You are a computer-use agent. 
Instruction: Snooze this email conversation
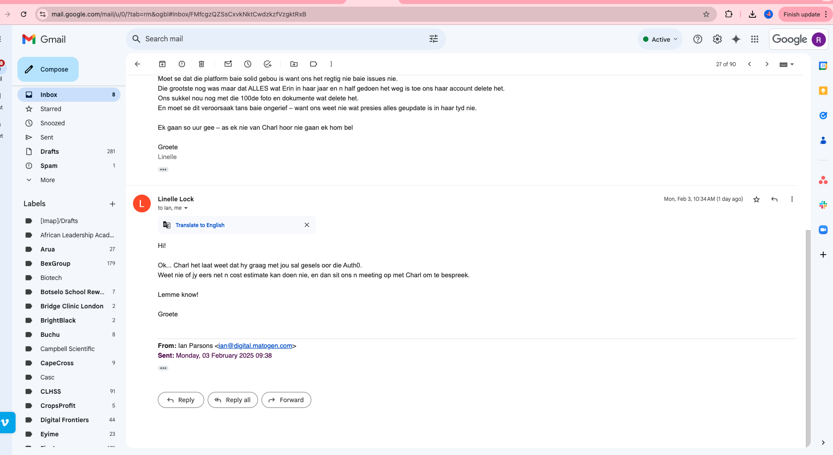click(x=248, y=64)
